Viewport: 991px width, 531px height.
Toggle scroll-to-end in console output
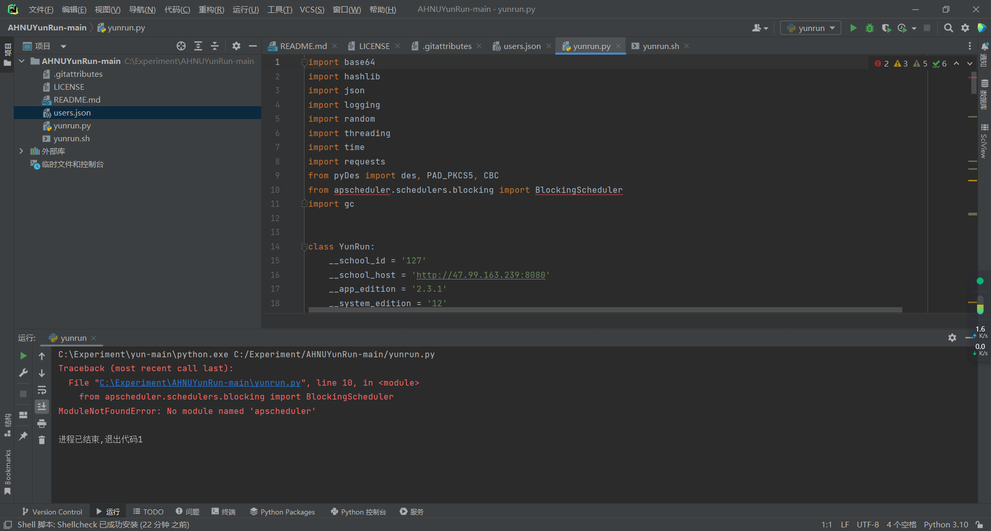42,406
